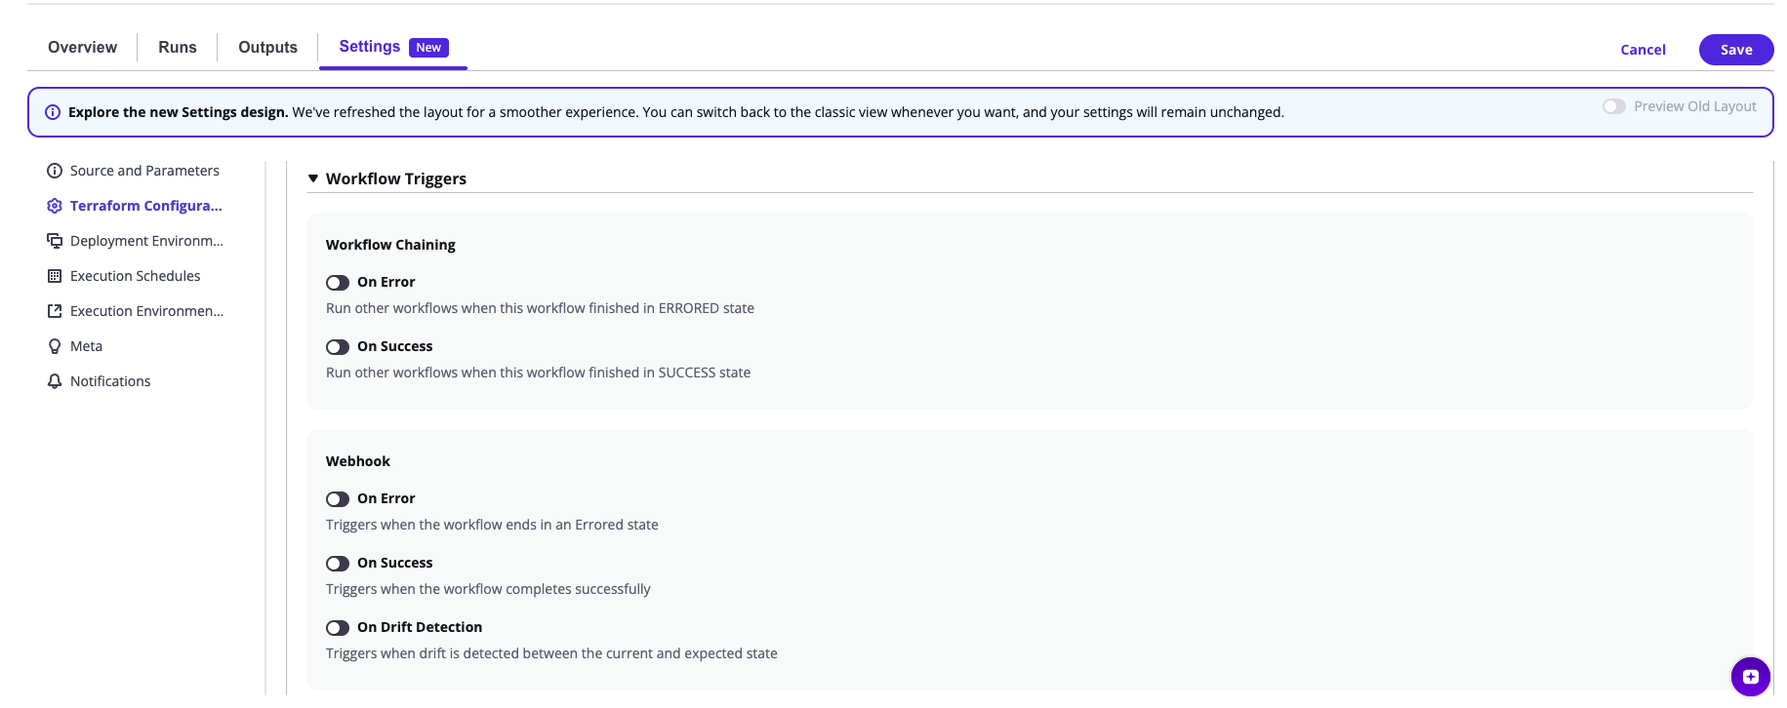Image resolution: width=1787 pixels, height=708 pixels.
Task: Select the Meta lightbulb icon
Action: (54, 346)
